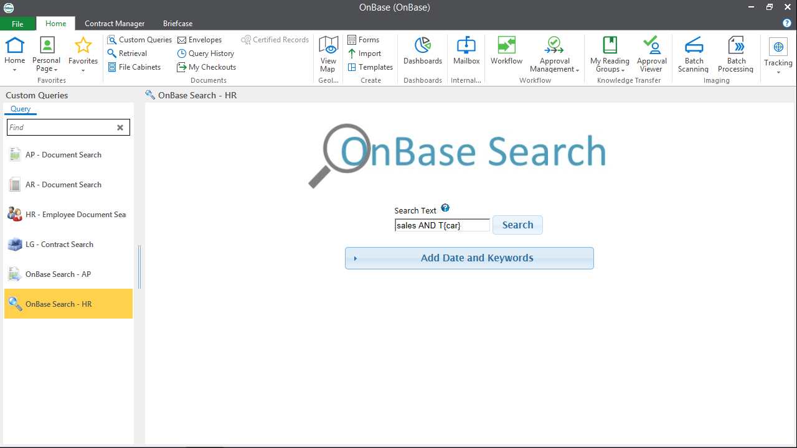Switch to Contract Manager tab
Screen dimensions: 797x448
[115, 24]
